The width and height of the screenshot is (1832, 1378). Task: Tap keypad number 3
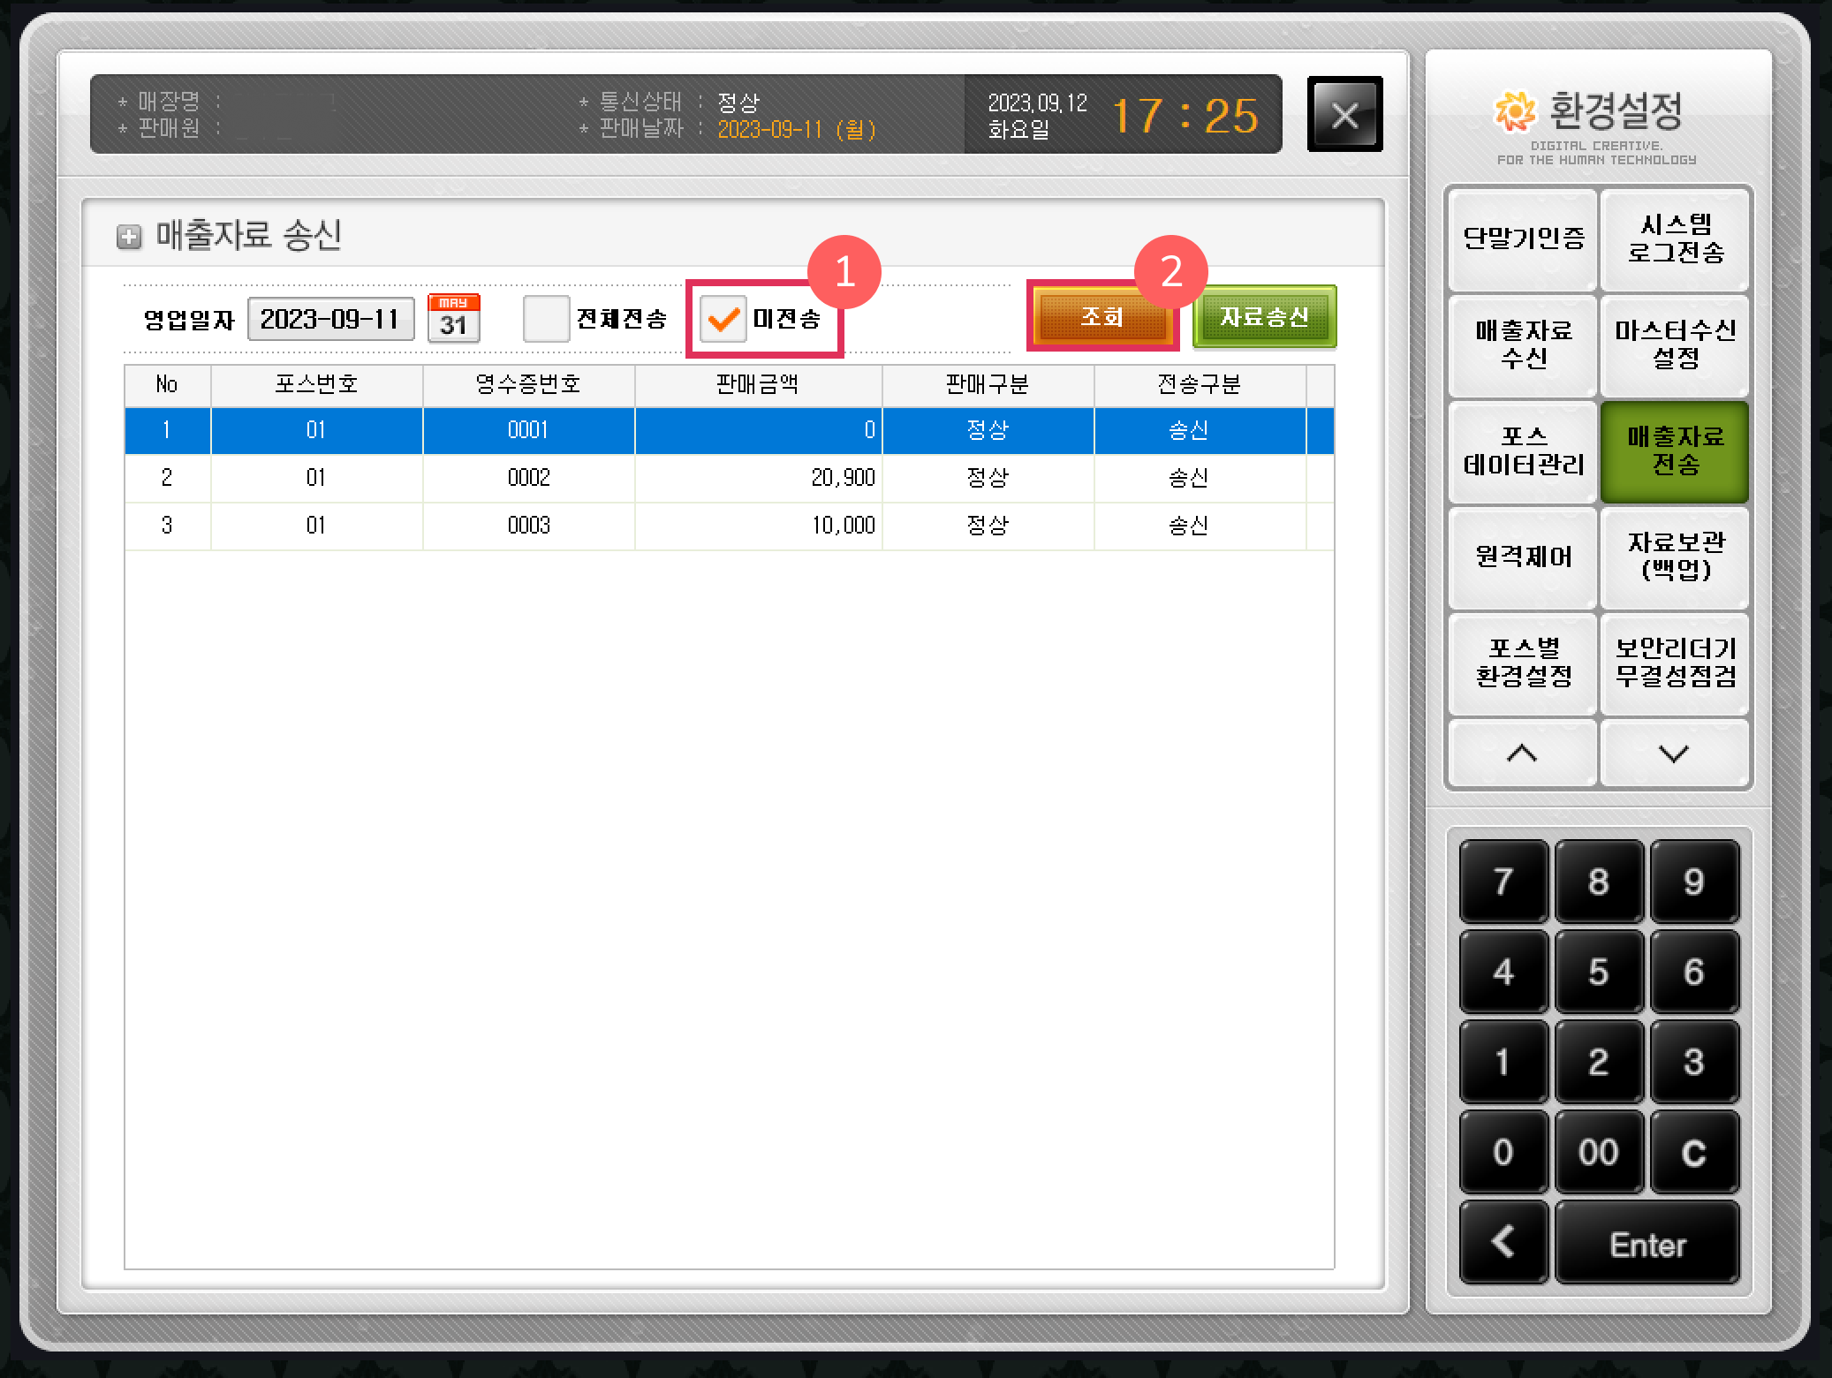(1694, 1062)
